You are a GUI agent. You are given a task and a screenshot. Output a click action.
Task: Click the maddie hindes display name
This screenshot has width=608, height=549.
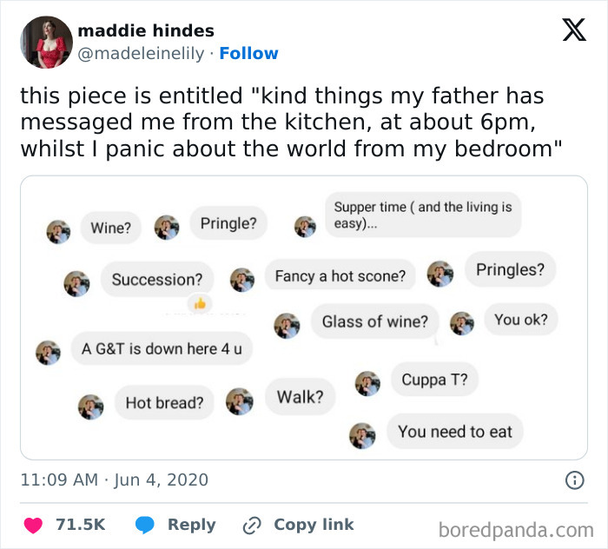146,30
